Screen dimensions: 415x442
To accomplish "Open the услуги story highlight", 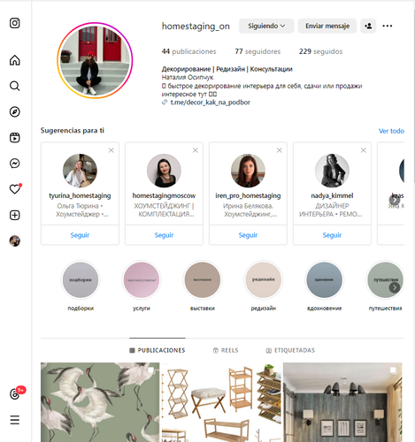I will (142, 280).
